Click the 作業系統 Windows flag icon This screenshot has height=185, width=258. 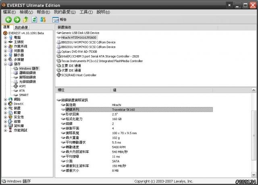coord(10,46)
